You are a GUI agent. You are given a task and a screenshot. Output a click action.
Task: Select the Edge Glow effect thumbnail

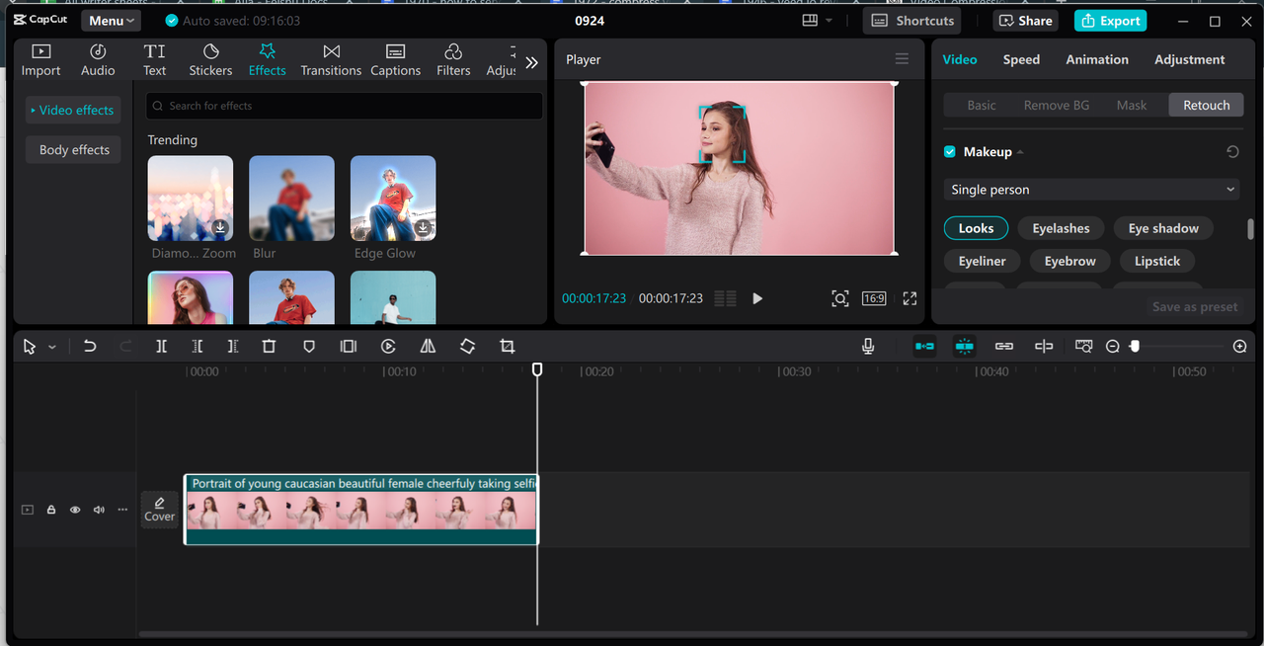click(x=393, y=199)
